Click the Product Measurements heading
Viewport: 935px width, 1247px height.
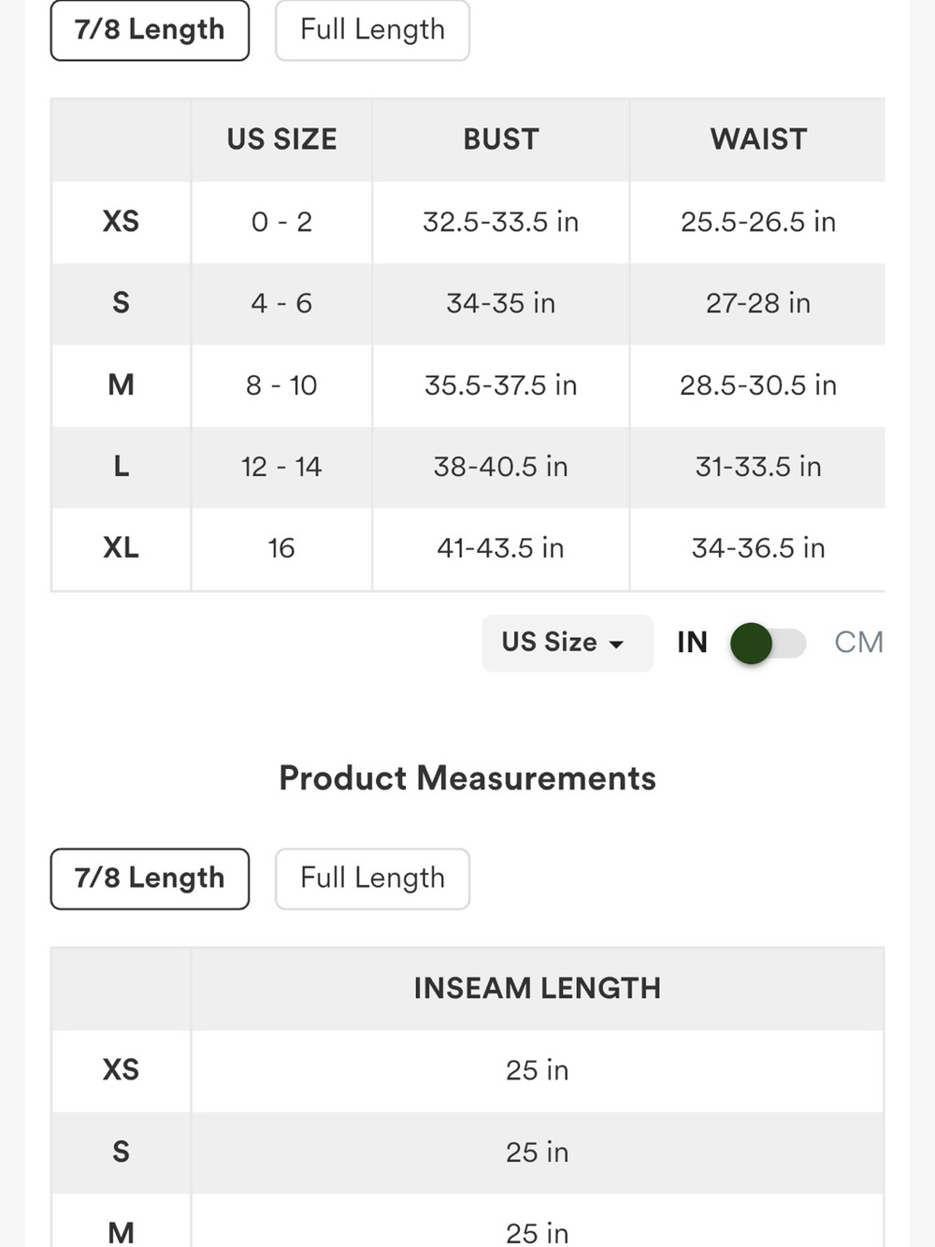click(x=467, y=778)
